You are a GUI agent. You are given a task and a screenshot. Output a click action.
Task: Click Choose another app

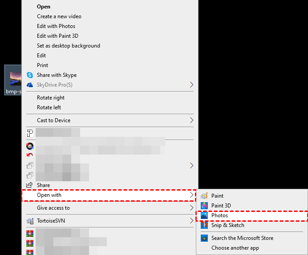[x=235, y=248]
